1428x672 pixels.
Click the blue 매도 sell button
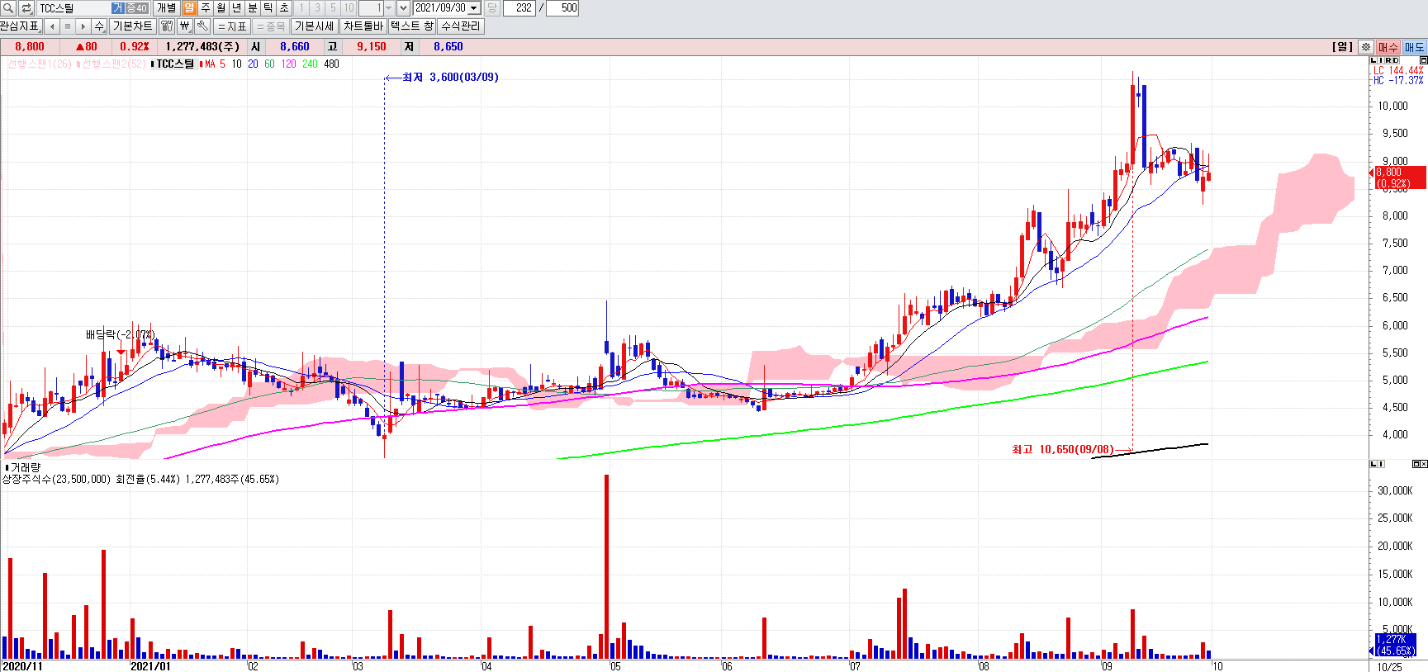1415,47
